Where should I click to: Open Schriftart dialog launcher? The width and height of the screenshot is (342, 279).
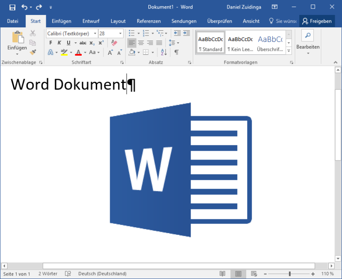tap(122, 62)
